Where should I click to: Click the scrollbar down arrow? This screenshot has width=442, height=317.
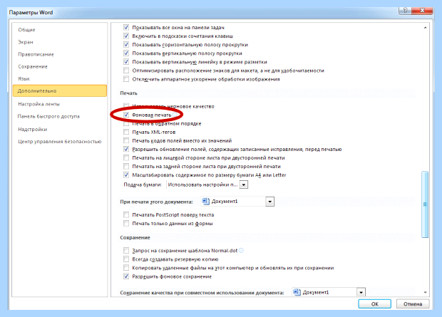pyautogui.click(x=425, y=293)
